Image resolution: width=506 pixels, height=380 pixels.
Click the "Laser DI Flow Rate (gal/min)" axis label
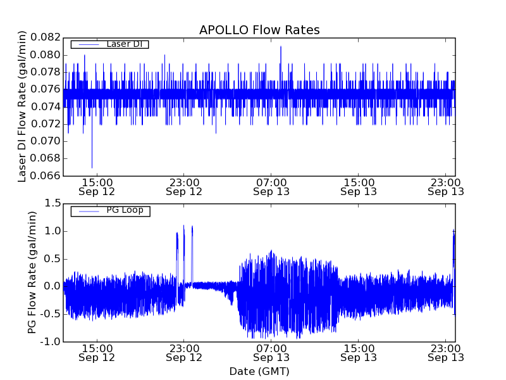tap(22, 106)
